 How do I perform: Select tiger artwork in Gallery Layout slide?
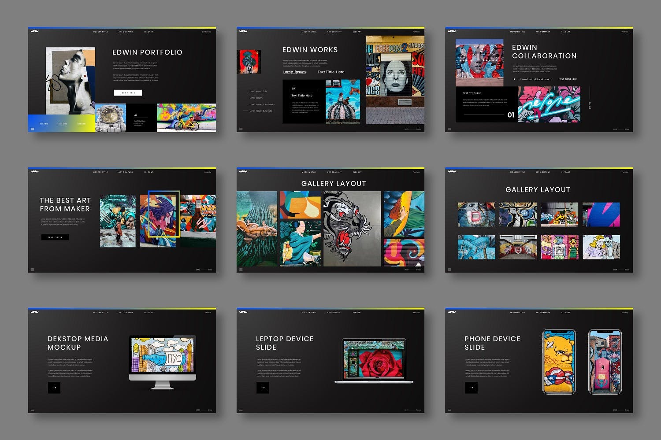[352, 229]
